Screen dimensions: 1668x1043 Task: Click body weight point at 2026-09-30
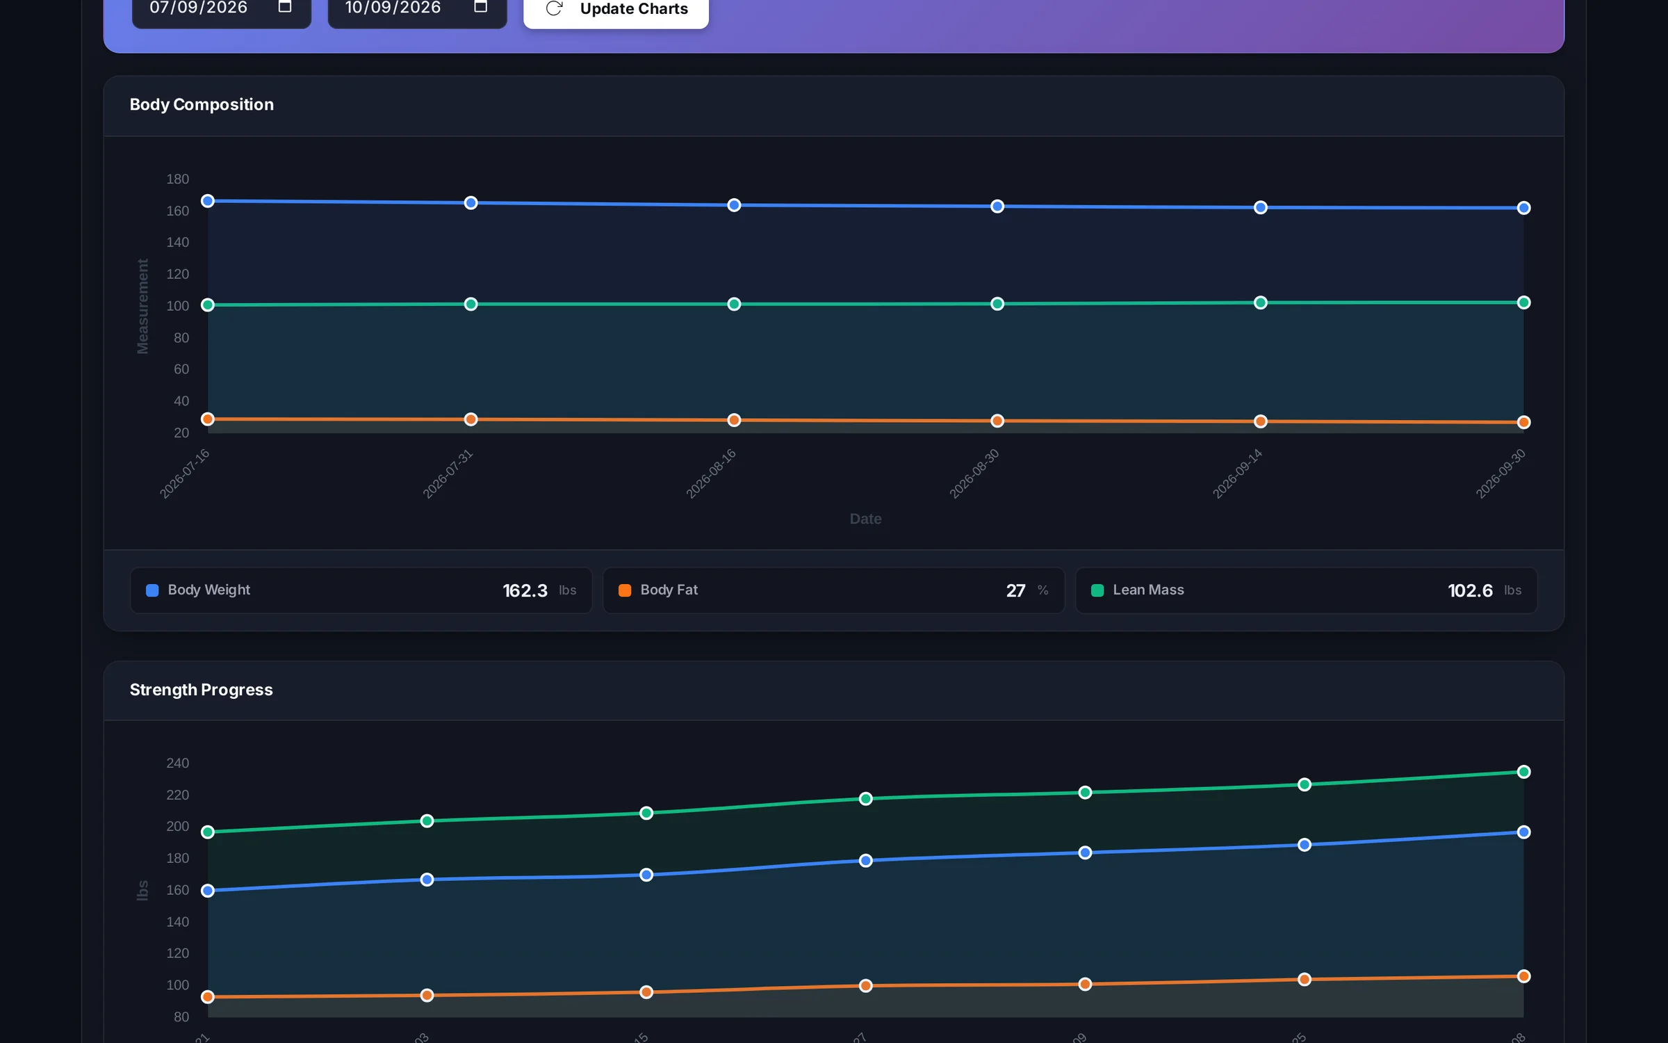click(1523, 208)
